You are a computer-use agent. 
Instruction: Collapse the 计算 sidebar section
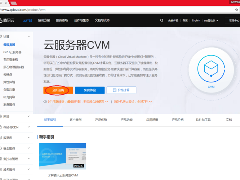click(28, 37)
